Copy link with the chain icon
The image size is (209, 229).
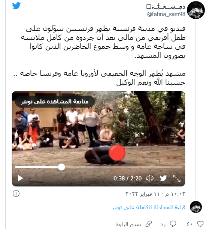[x=149, y=224]
